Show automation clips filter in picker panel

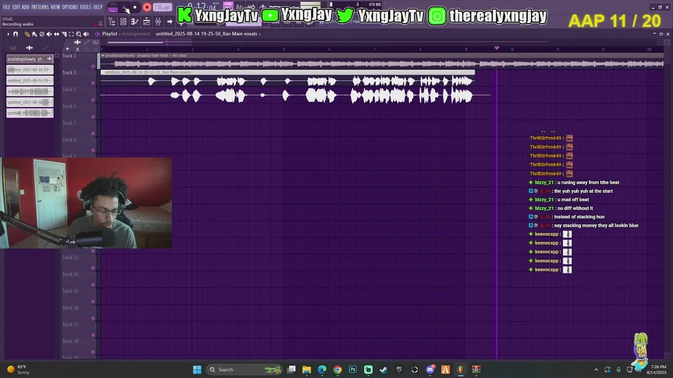click(46, 48)
